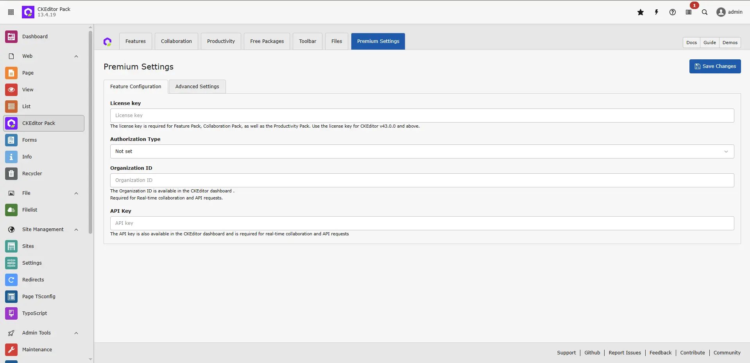750x363 pixels.
Task: Collapse the File module group
Action: 76,194
